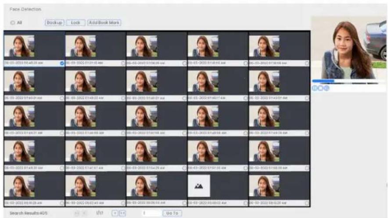388x218 pixels.
Task: Tick checkbox of top row third face result
Action: pos(184,63)
